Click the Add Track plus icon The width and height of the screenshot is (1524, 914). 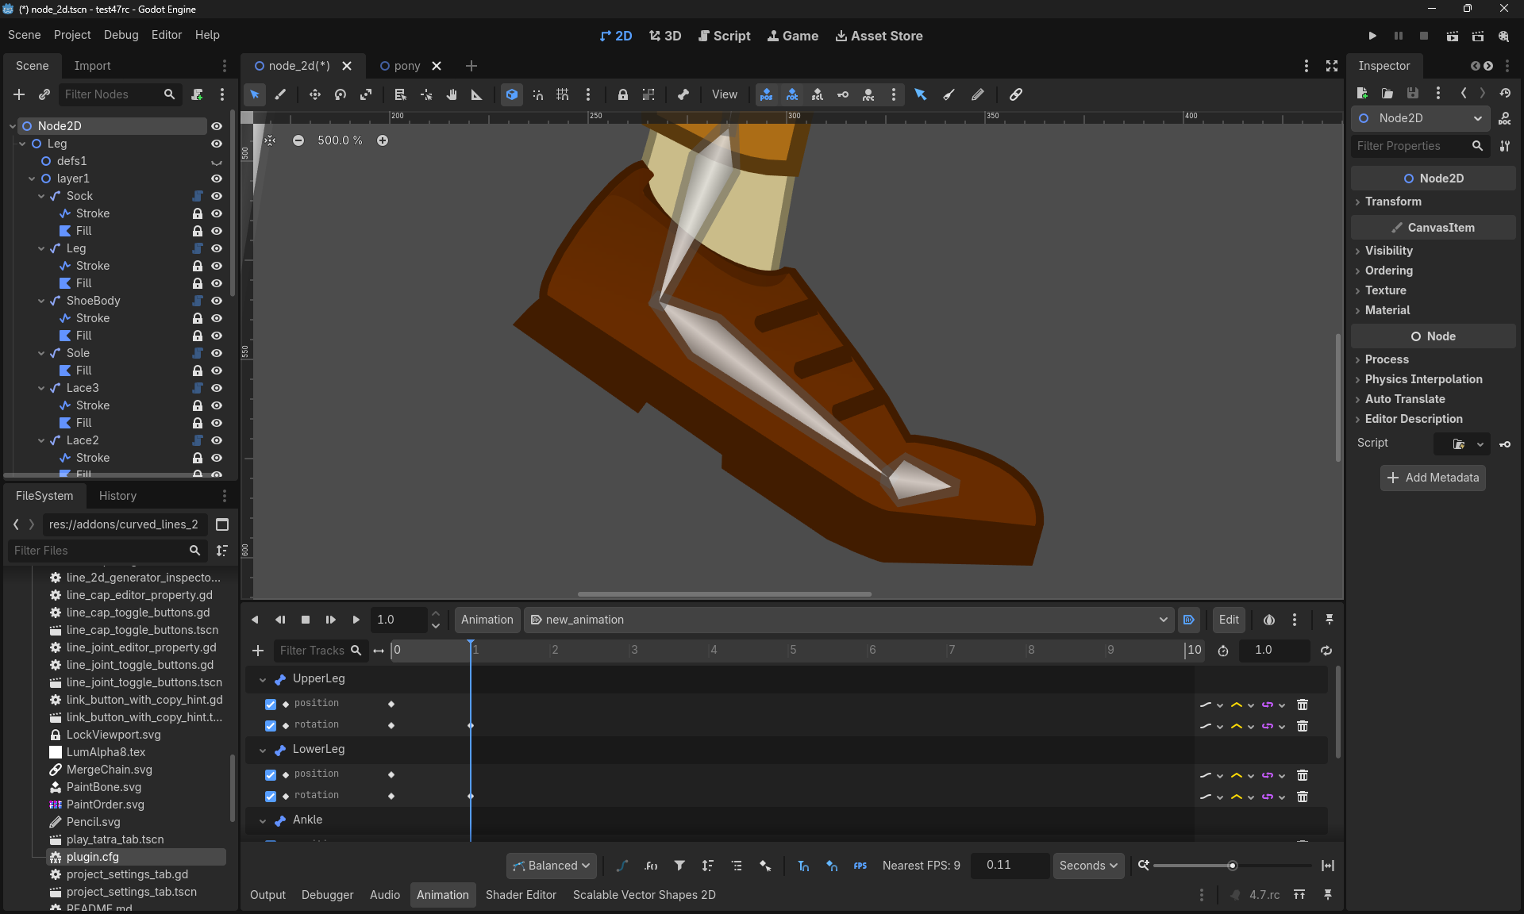point(258,651)
